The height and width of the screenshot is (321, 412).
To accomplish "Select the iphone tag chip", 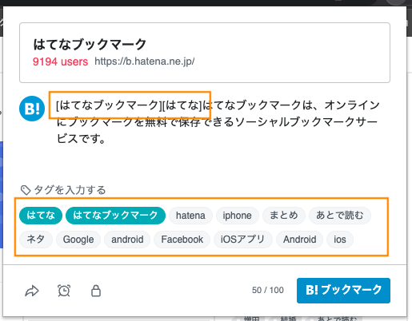I will 238,216.
